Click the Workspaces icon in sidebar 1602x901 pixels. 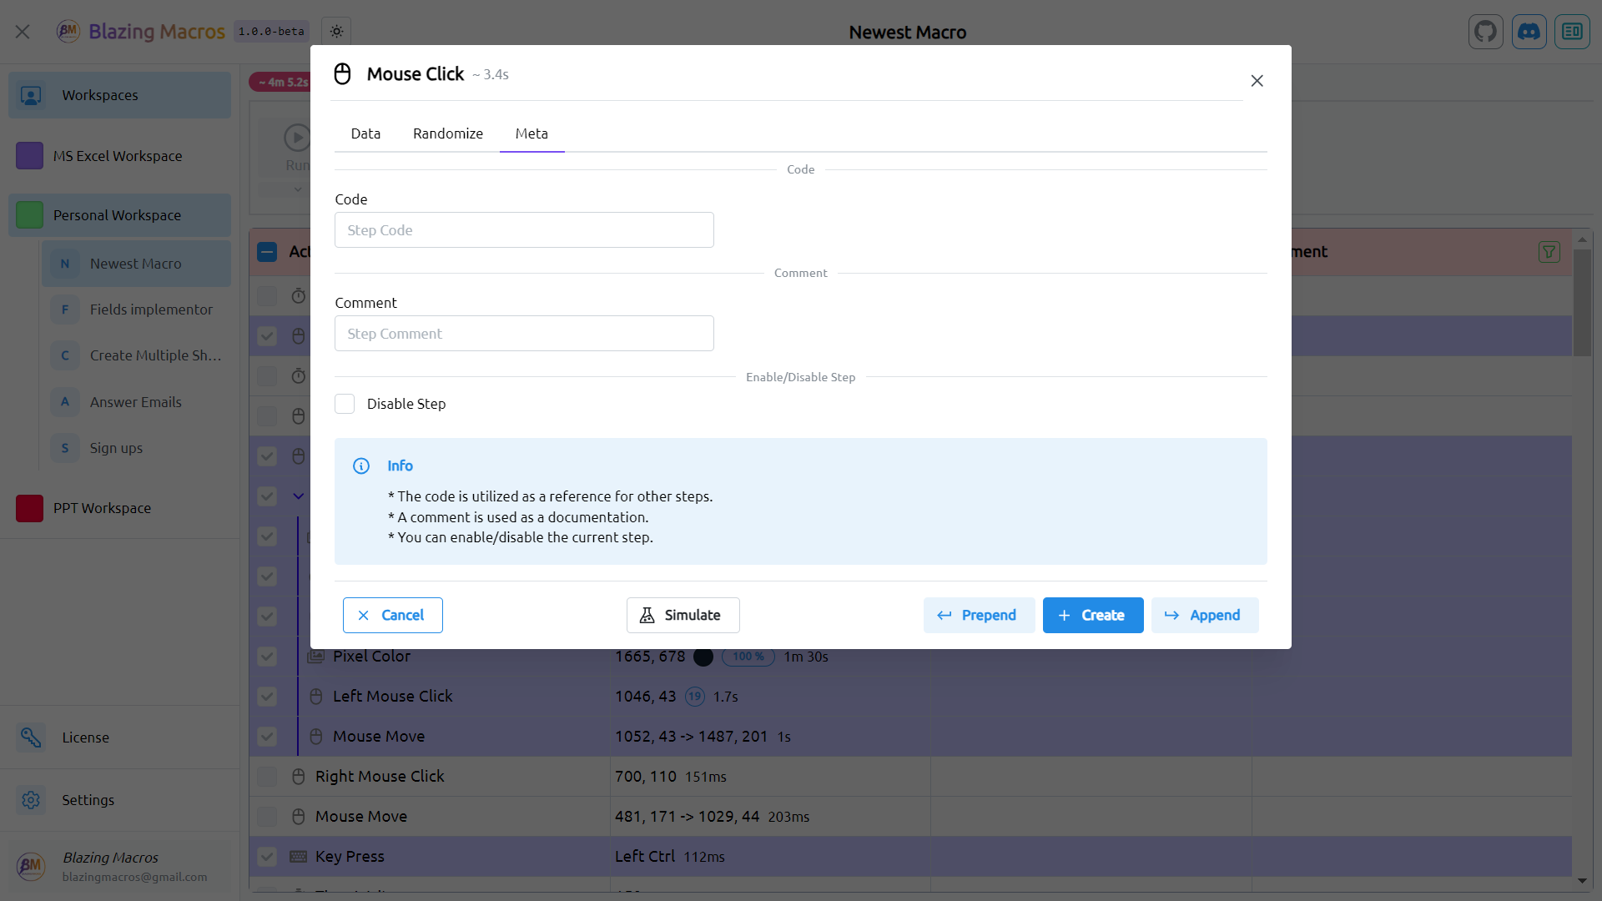pyautogui.click(x=31, y=95)
